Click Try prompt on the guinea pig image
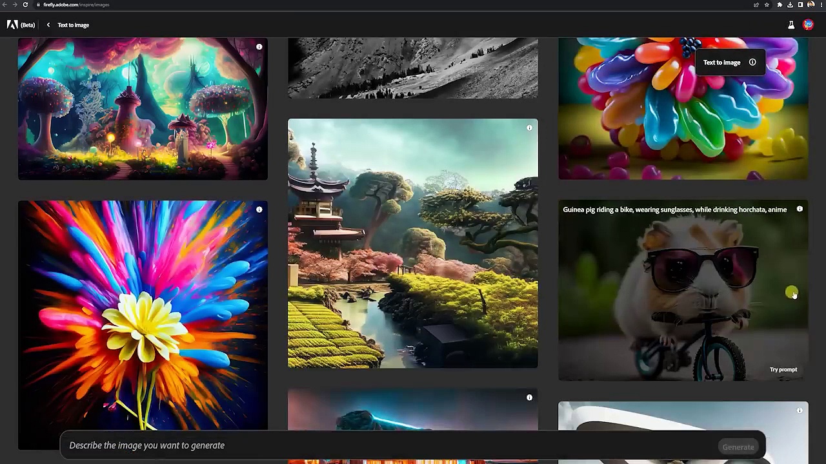Image resolution: width=826 pixels, height=464 pixels. coord(783,370)
